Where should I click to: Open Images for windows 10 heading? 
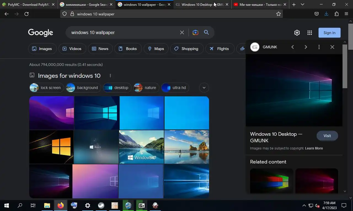[69, 76]
